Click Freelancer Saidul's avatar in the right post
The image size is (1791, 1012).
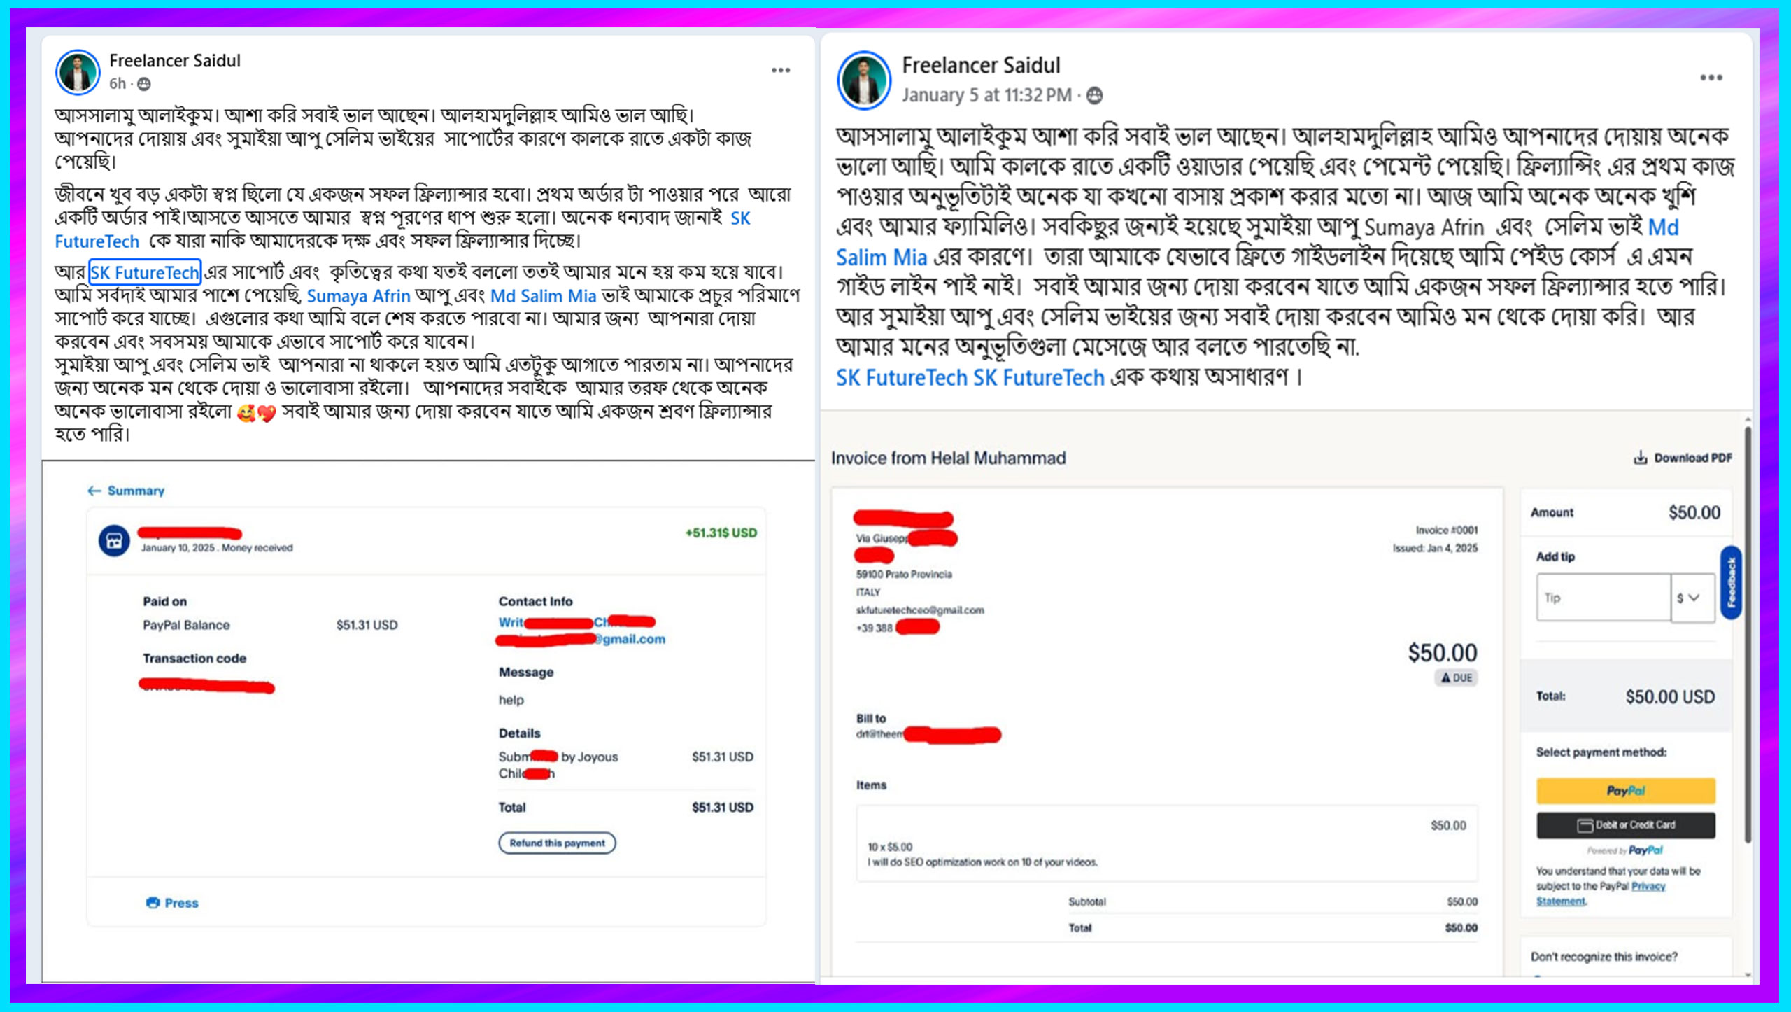(x=864, y=80)
